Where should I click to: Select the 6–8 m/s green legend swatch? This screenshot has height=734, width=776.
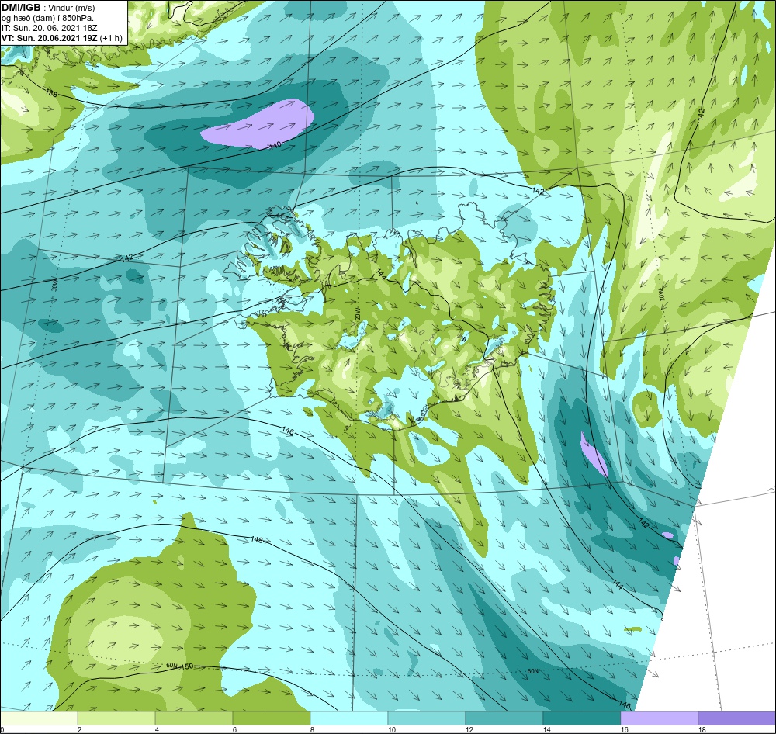click(272, 718)
